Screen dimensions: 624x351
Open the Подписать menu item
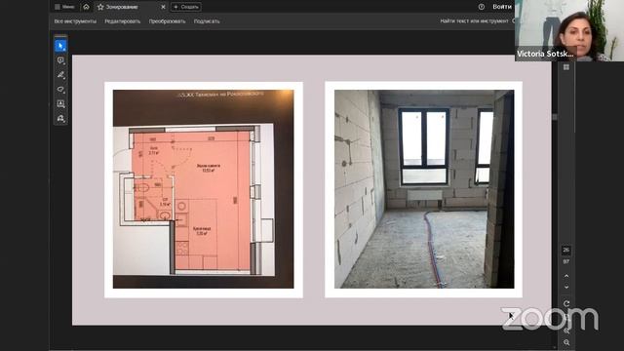click(207, 21)
